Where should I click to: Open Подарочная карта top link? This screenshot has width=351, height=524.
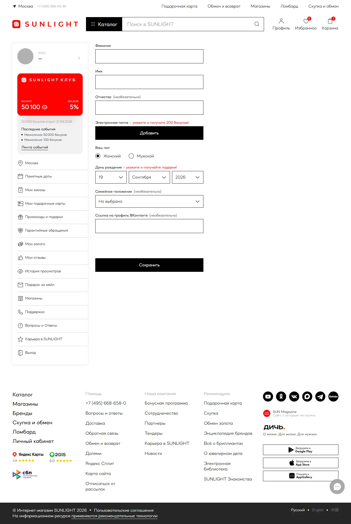pos(179,6)
